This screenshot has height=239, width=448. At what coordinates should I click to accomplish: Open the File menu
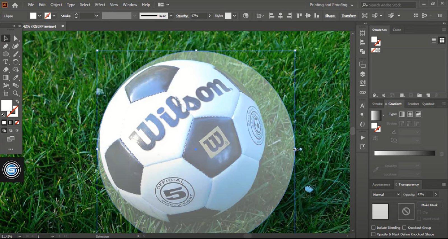[x=31, y=5]
